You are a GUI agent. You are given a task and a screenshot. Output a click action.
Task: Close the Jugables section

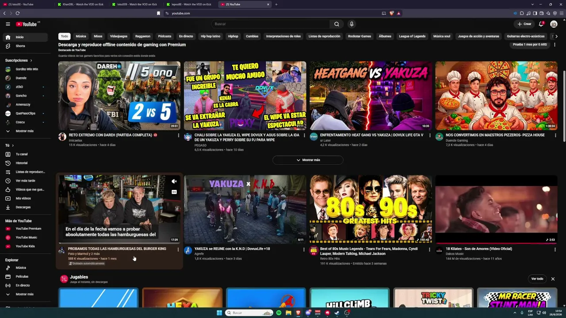coord(553,279)
